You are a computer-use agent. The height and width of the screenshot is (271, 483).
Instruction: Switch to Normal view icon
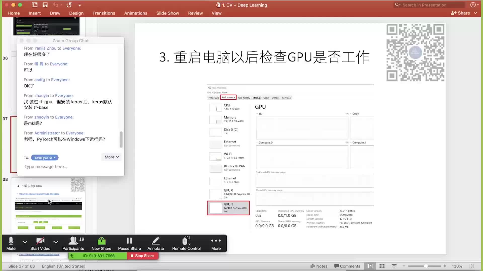tap(370, 266)
